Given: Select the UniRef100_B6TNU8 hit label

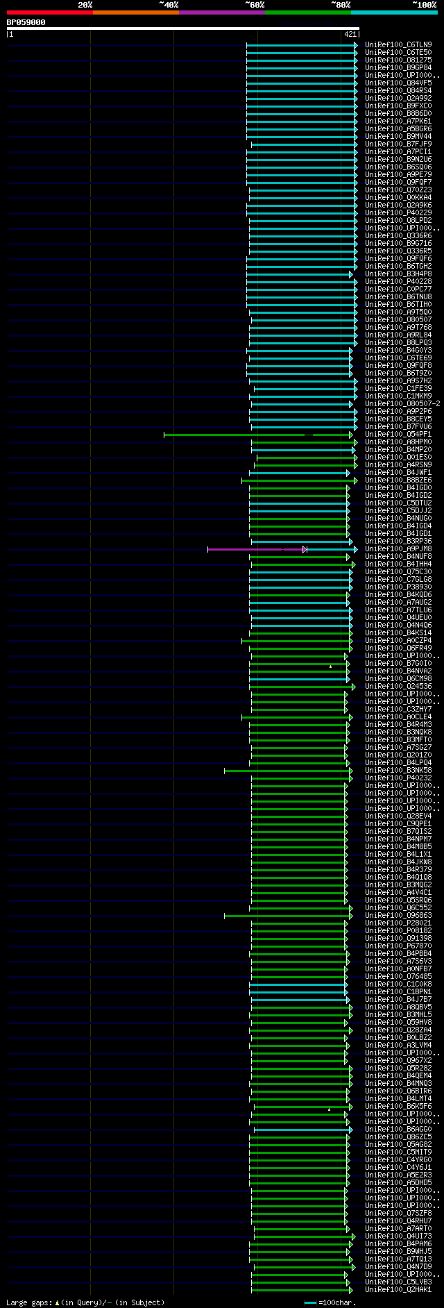Looking at the screenshot, I should tap(398, 296).
